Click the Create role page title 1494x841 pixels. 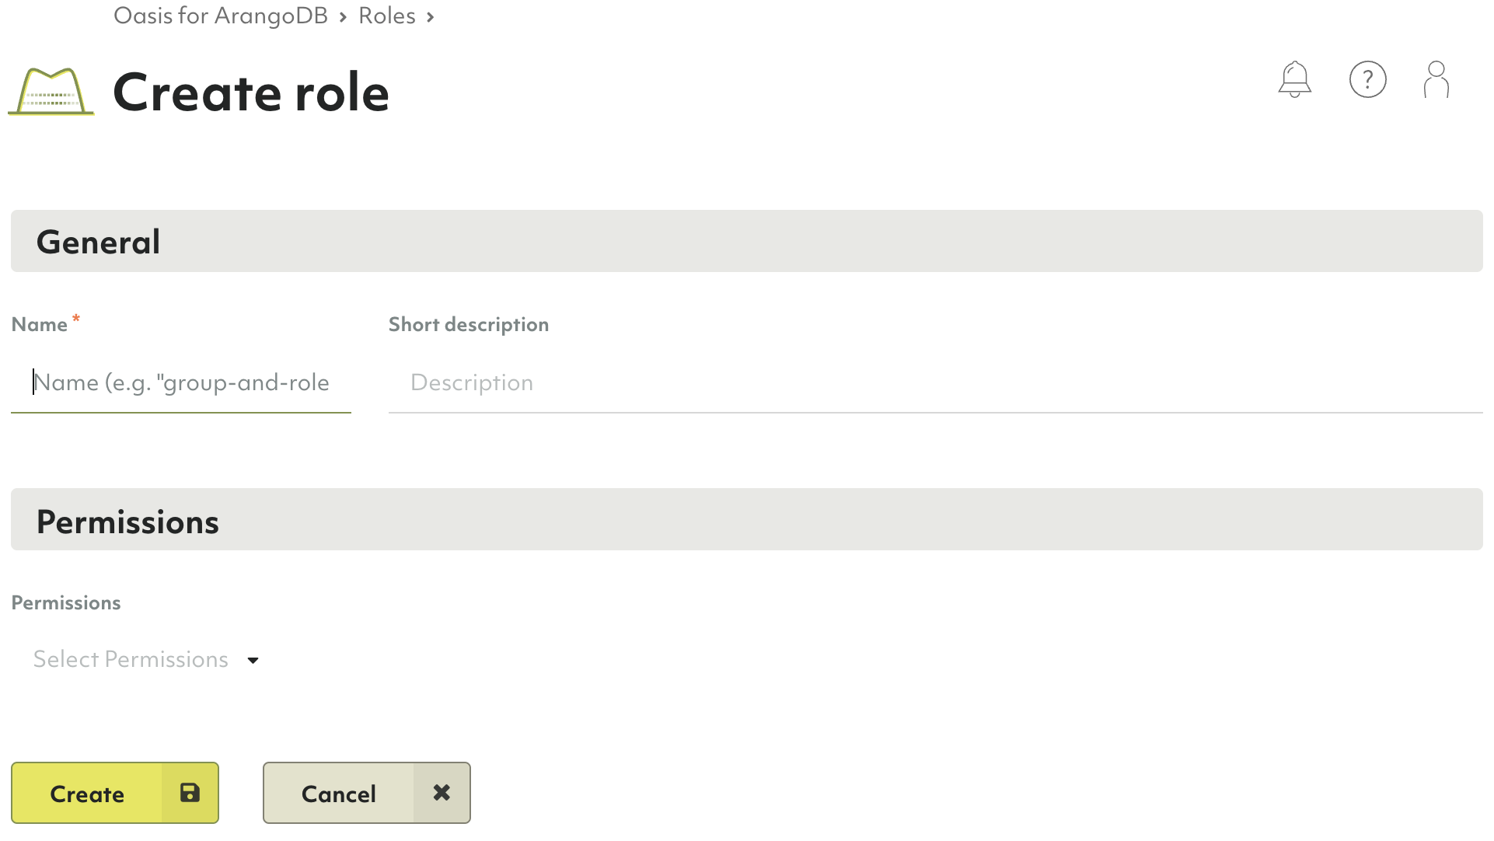click(x=250, y=92)
